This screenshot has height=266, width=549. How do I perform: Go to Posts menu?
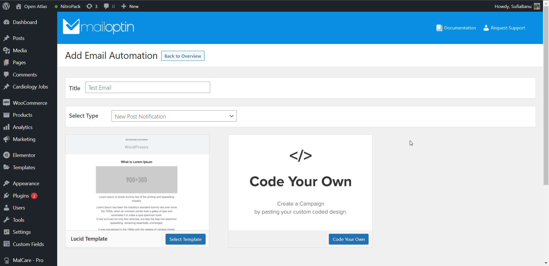29,38
